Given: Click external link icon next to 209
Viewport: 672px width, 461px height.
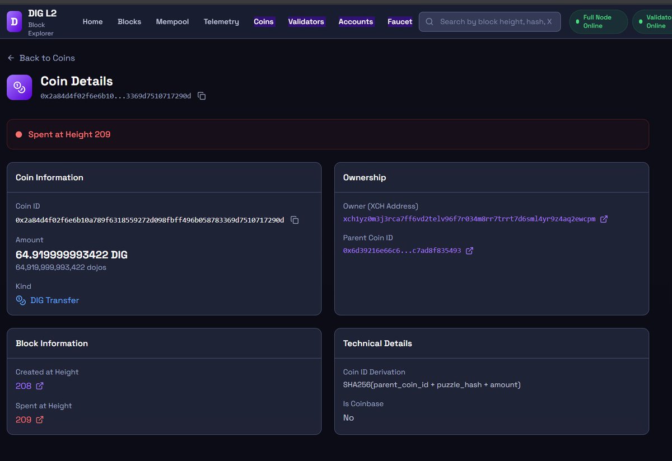Looking at the screenshot, I should (40, 419).
